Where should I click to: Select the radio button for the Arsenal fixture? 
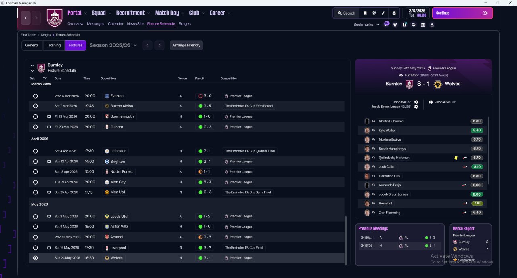tap(36, 237)
